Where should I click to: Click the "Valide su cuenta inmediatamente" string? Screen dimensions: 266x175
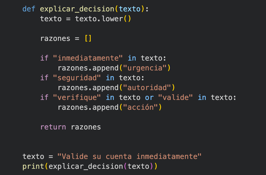coord(129,157)
